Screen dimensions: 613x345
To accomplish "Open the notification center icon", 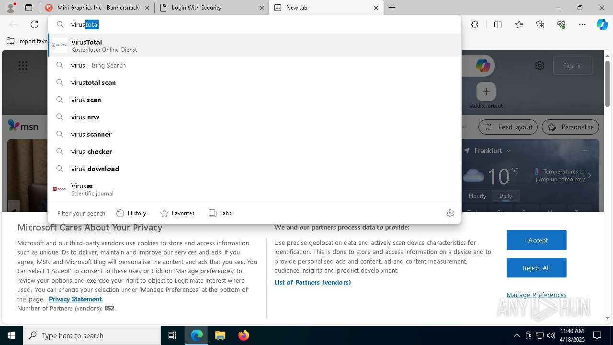I will pyautogui.click(x=597, y=335).
